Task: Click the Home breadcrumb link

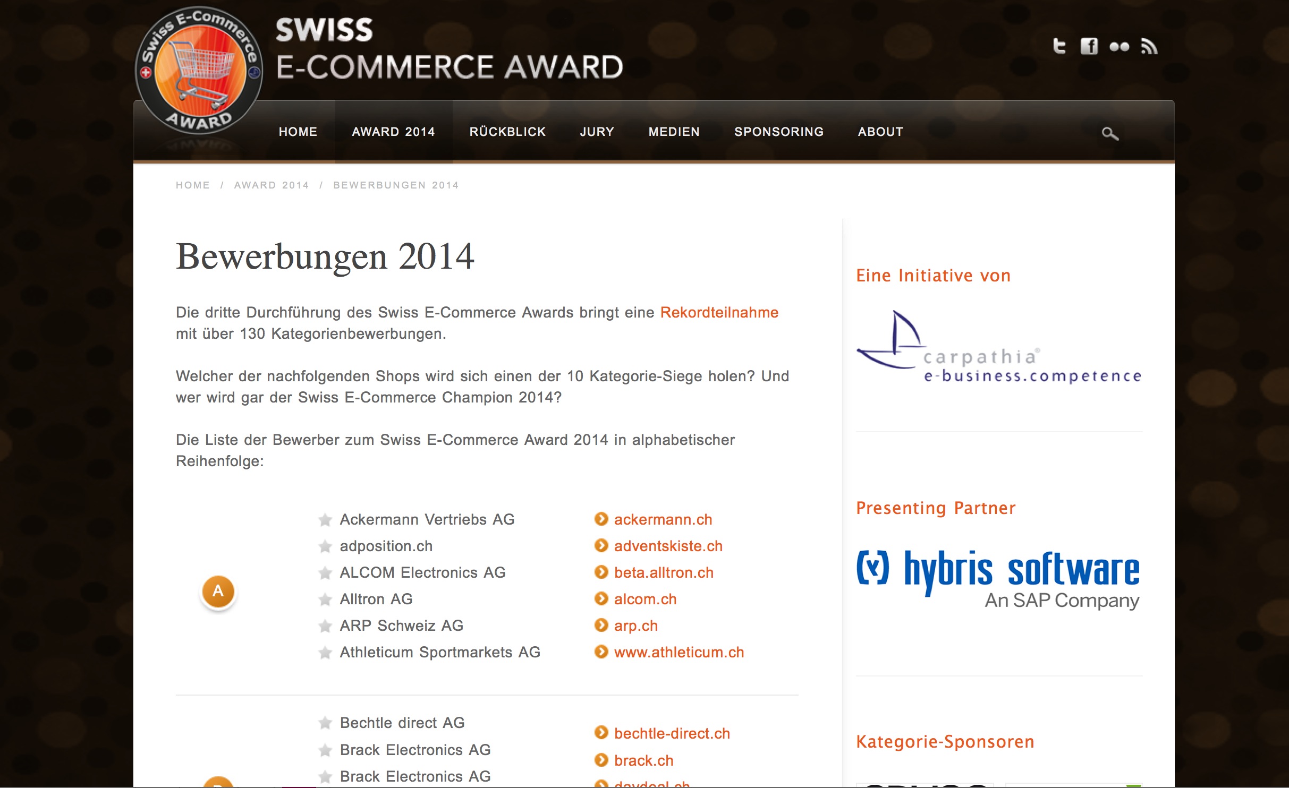Action: [x=193, y=185]
